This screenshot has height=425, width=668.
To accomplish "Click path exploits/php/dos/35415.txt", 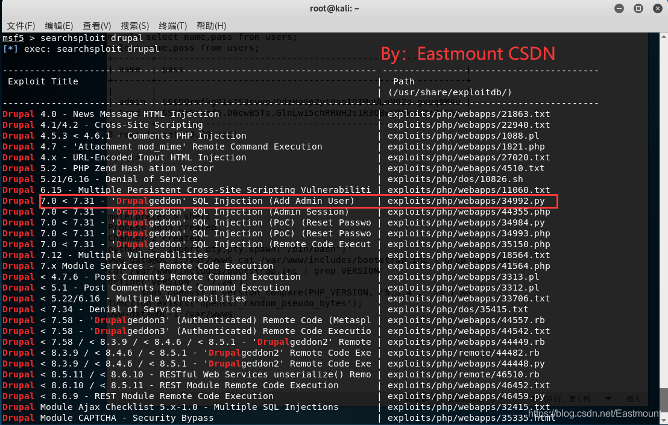I will point(458,310).
